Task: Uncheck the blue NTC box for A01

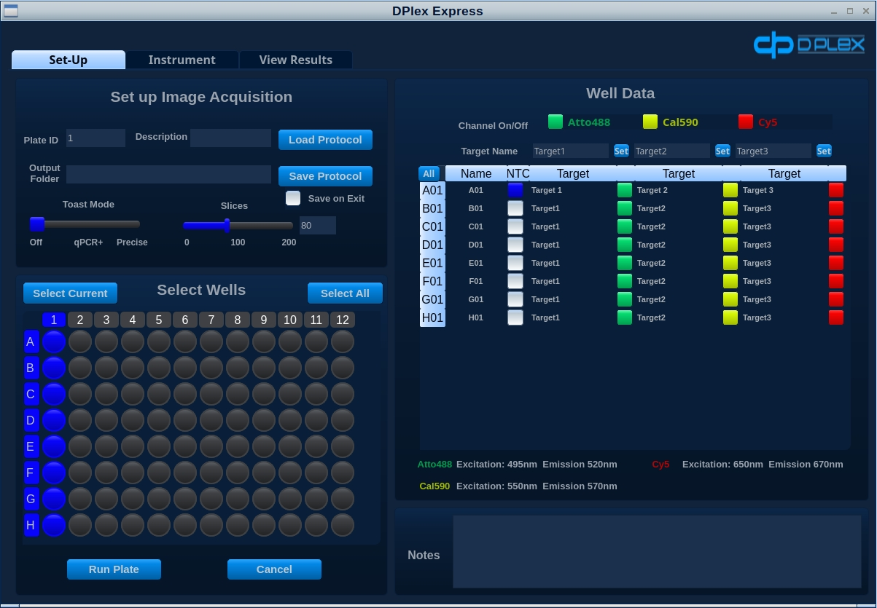Action: point(515,190)
